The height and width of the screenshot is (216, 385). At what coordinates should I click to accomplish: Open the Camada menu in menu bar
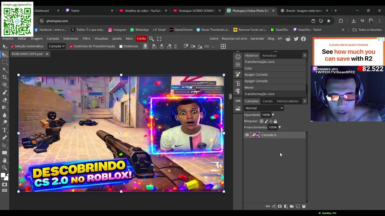click(x=53, y=38)
